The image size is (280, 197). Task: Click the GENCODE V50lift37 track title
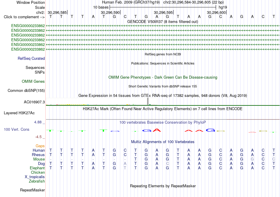pyautogui.click(x=163, y=21)
